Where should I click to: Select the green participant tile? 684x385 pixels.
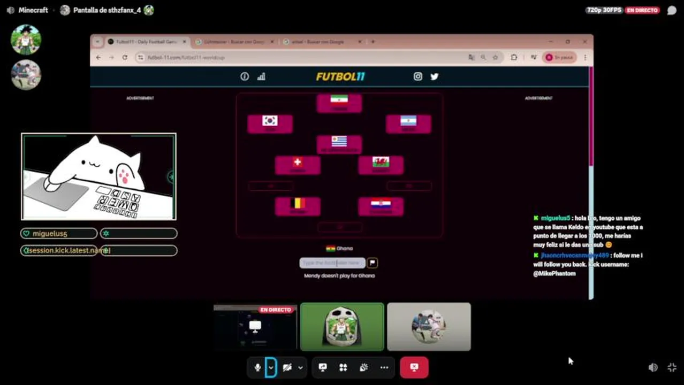point(342,327)
